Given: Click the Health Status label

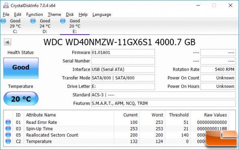Looking at the screenshot, I should click(21, 52).
